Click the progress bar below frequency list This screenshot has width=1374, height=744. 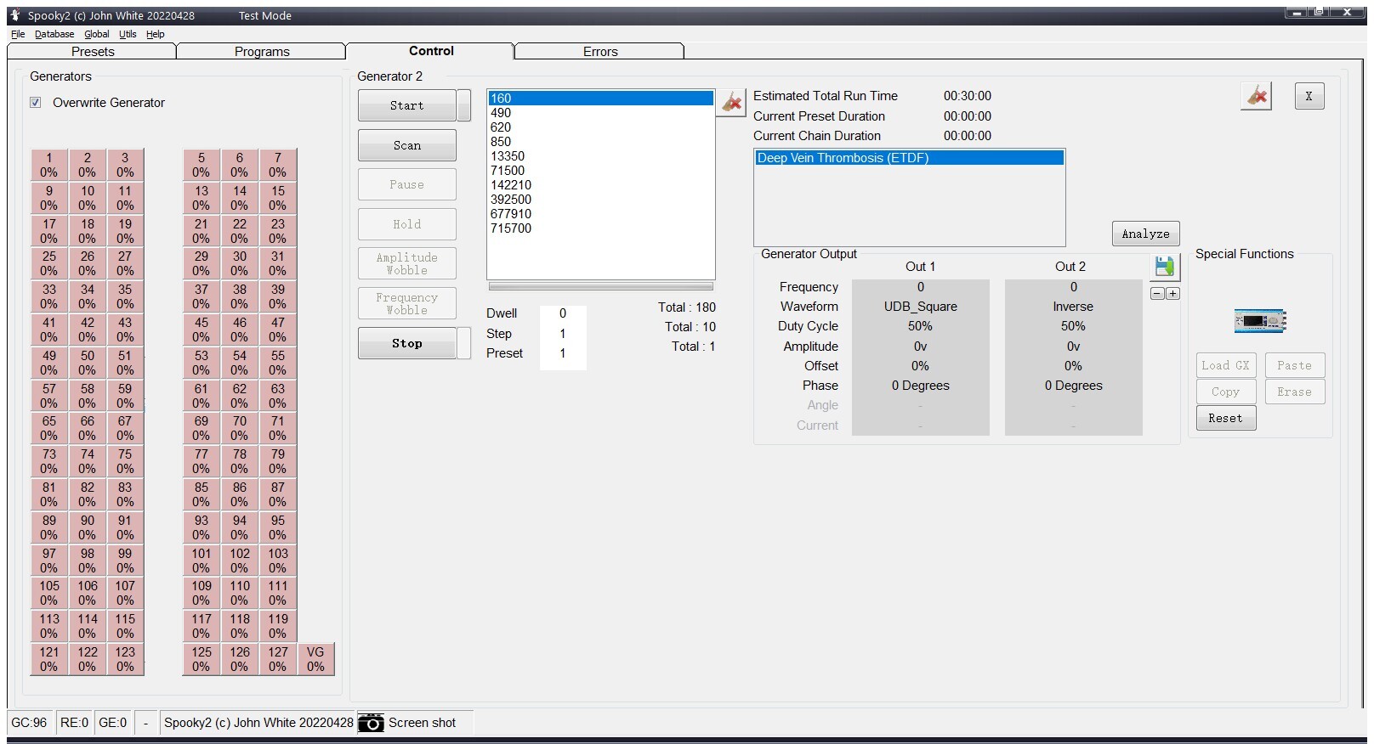click(600, 287)
